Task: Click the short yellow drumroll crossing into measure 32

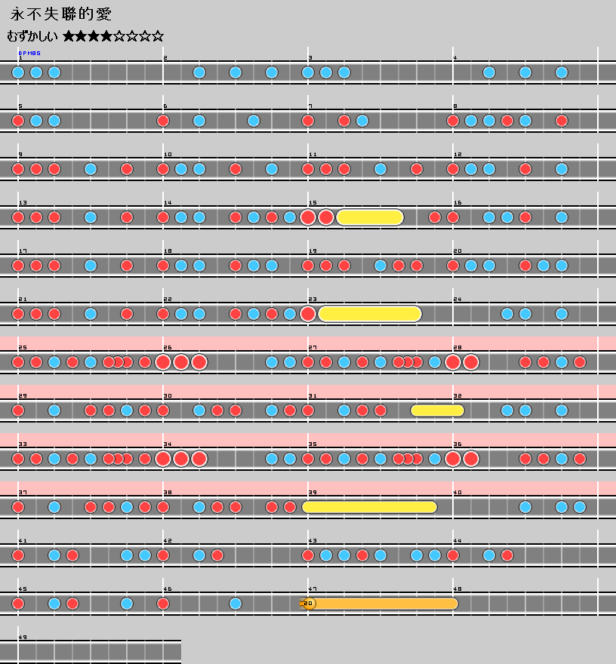Action: [437, 410]
